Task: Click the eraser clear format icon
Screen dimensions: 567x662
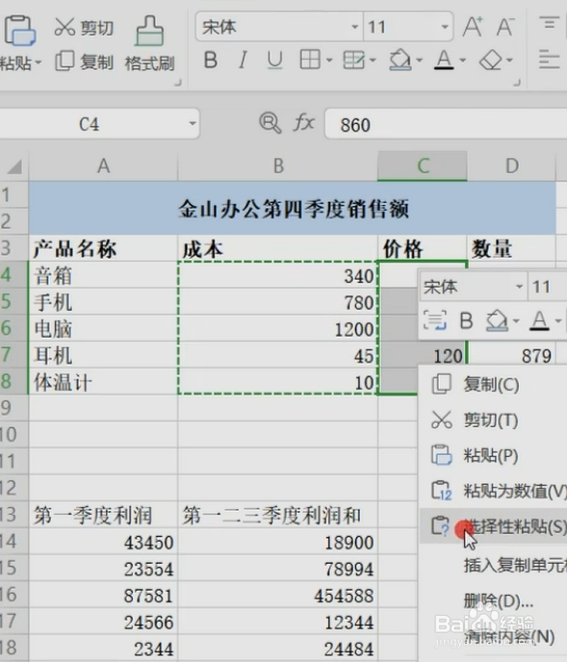Action: coord(491,61)
